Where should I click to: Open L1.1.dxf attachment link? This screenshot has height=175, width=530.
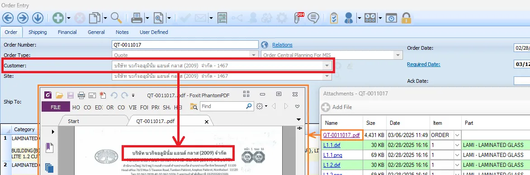pos(331,145)
